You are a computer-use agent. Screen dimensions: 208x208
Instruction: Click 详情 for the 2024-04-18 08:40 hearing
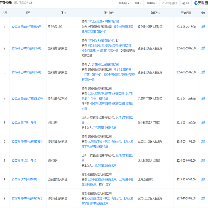tap(203, 99)
